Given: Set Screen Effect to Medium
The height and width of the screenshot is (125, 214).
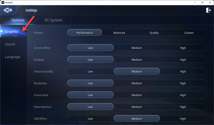Looking at the screenshot, I should (x=137, y=48).
